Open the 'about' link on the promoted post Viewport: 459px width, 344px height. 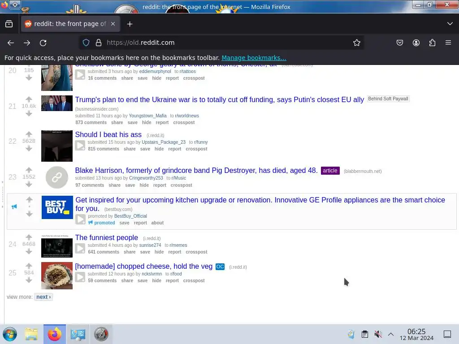tap(157, 223)
